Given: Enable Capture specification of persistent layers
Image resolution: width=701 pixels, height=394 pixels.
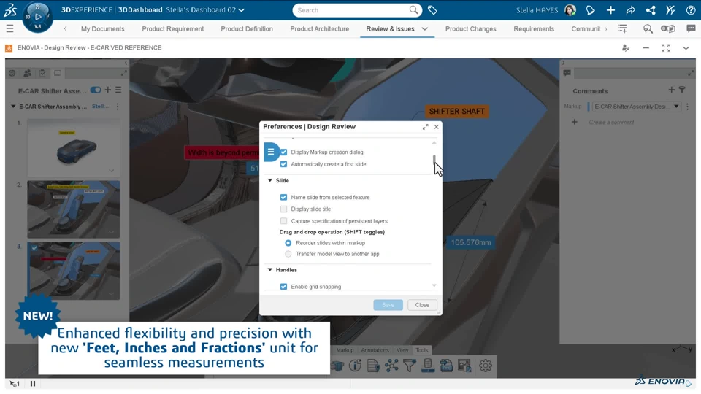Looking at the screenshot, I should tap(283, 221).
